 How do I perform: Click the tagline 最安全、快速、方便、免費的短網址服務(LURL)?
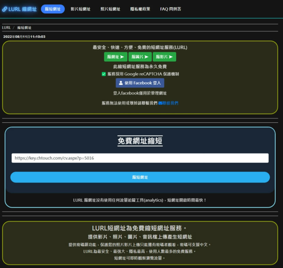(x=140, y=47)
